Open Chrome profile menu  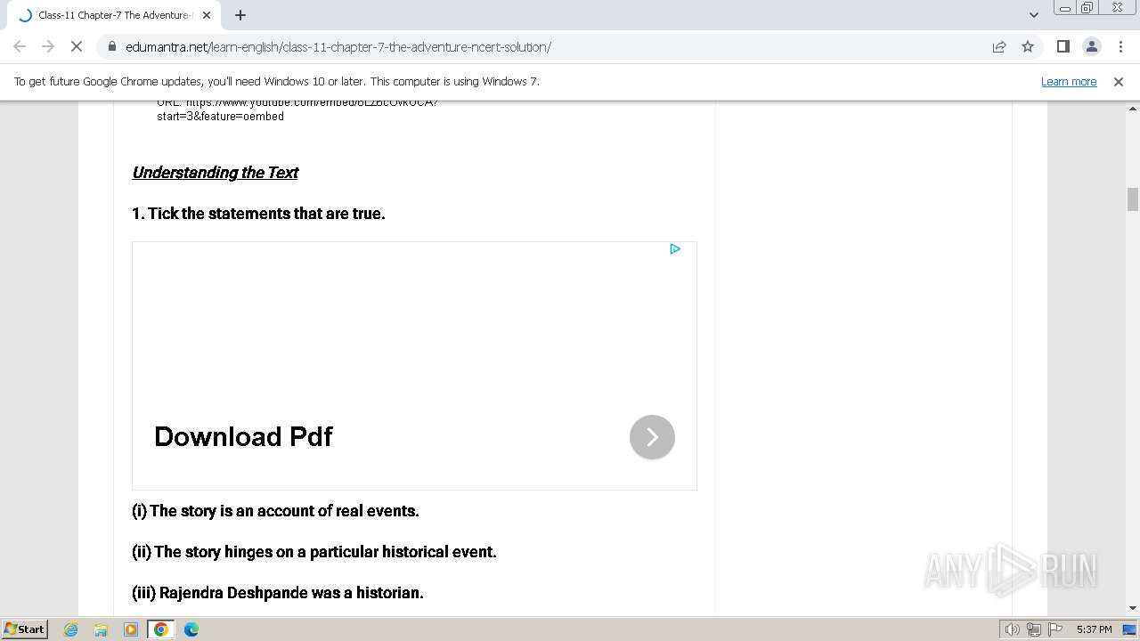[x=1091, y=46]
